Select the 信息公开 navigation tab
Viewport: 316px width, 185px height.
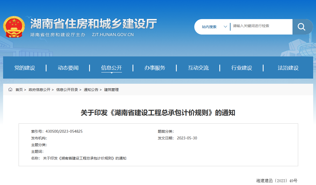(x=111, y=68)
